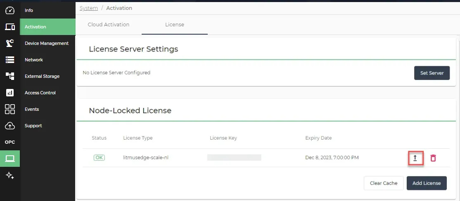Open the devices icon in left sidebar
Image resolution: width=460 pixels, height=201 pixels.
[9, 27]
